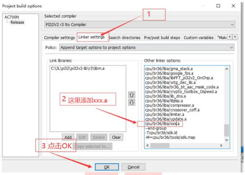
Task: Open the Selected compiler dropdown
Action: pos(140,25)
